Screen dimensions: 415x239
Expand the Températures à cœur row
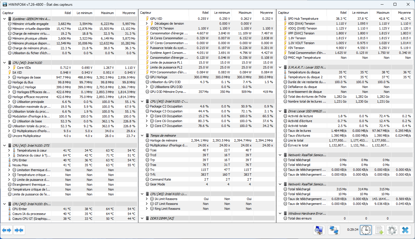[x=9, y=150]
